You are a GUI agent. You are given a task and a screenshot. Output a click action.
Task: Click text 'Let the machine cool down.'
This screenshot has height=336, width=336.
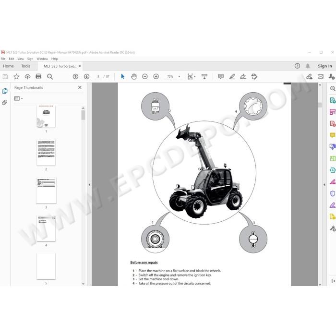(158, 279)
